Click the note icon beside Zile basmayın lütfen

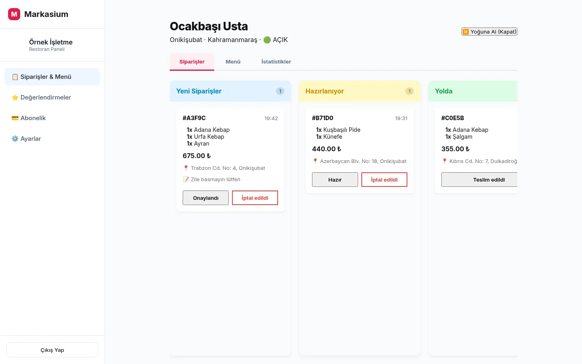point(186,179)
